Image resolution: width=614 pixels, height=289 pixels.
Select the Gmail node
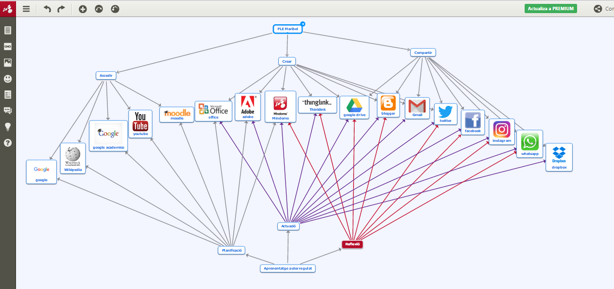pos(417,108)
